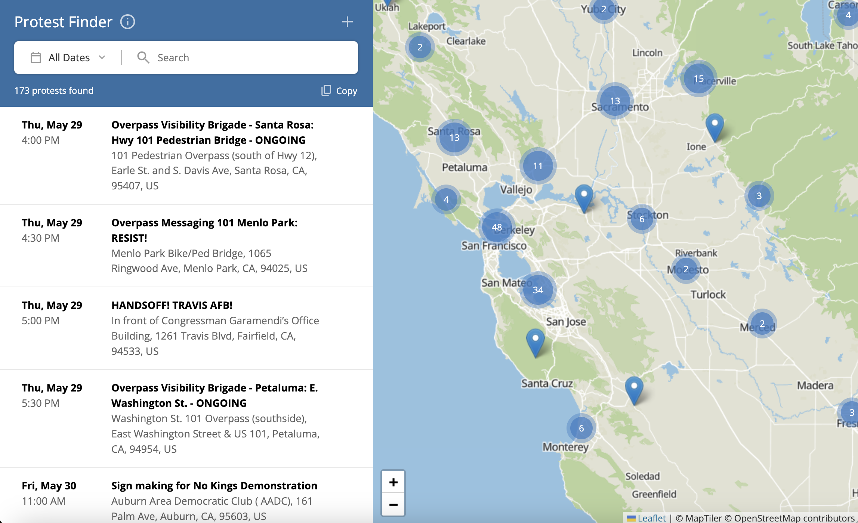Viewport: 858px width, 523px height.
Task: Zoom out the map
Action: point(393,505)
